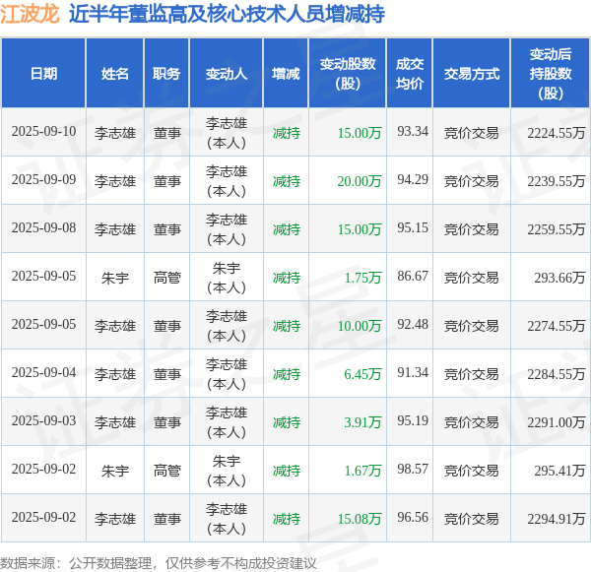Click the average price 93.34

pyautogui.click(x=413, y=132)
